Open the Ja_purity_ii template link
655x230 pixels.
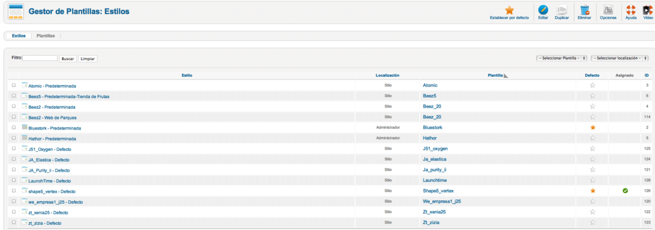coord(435,169)
